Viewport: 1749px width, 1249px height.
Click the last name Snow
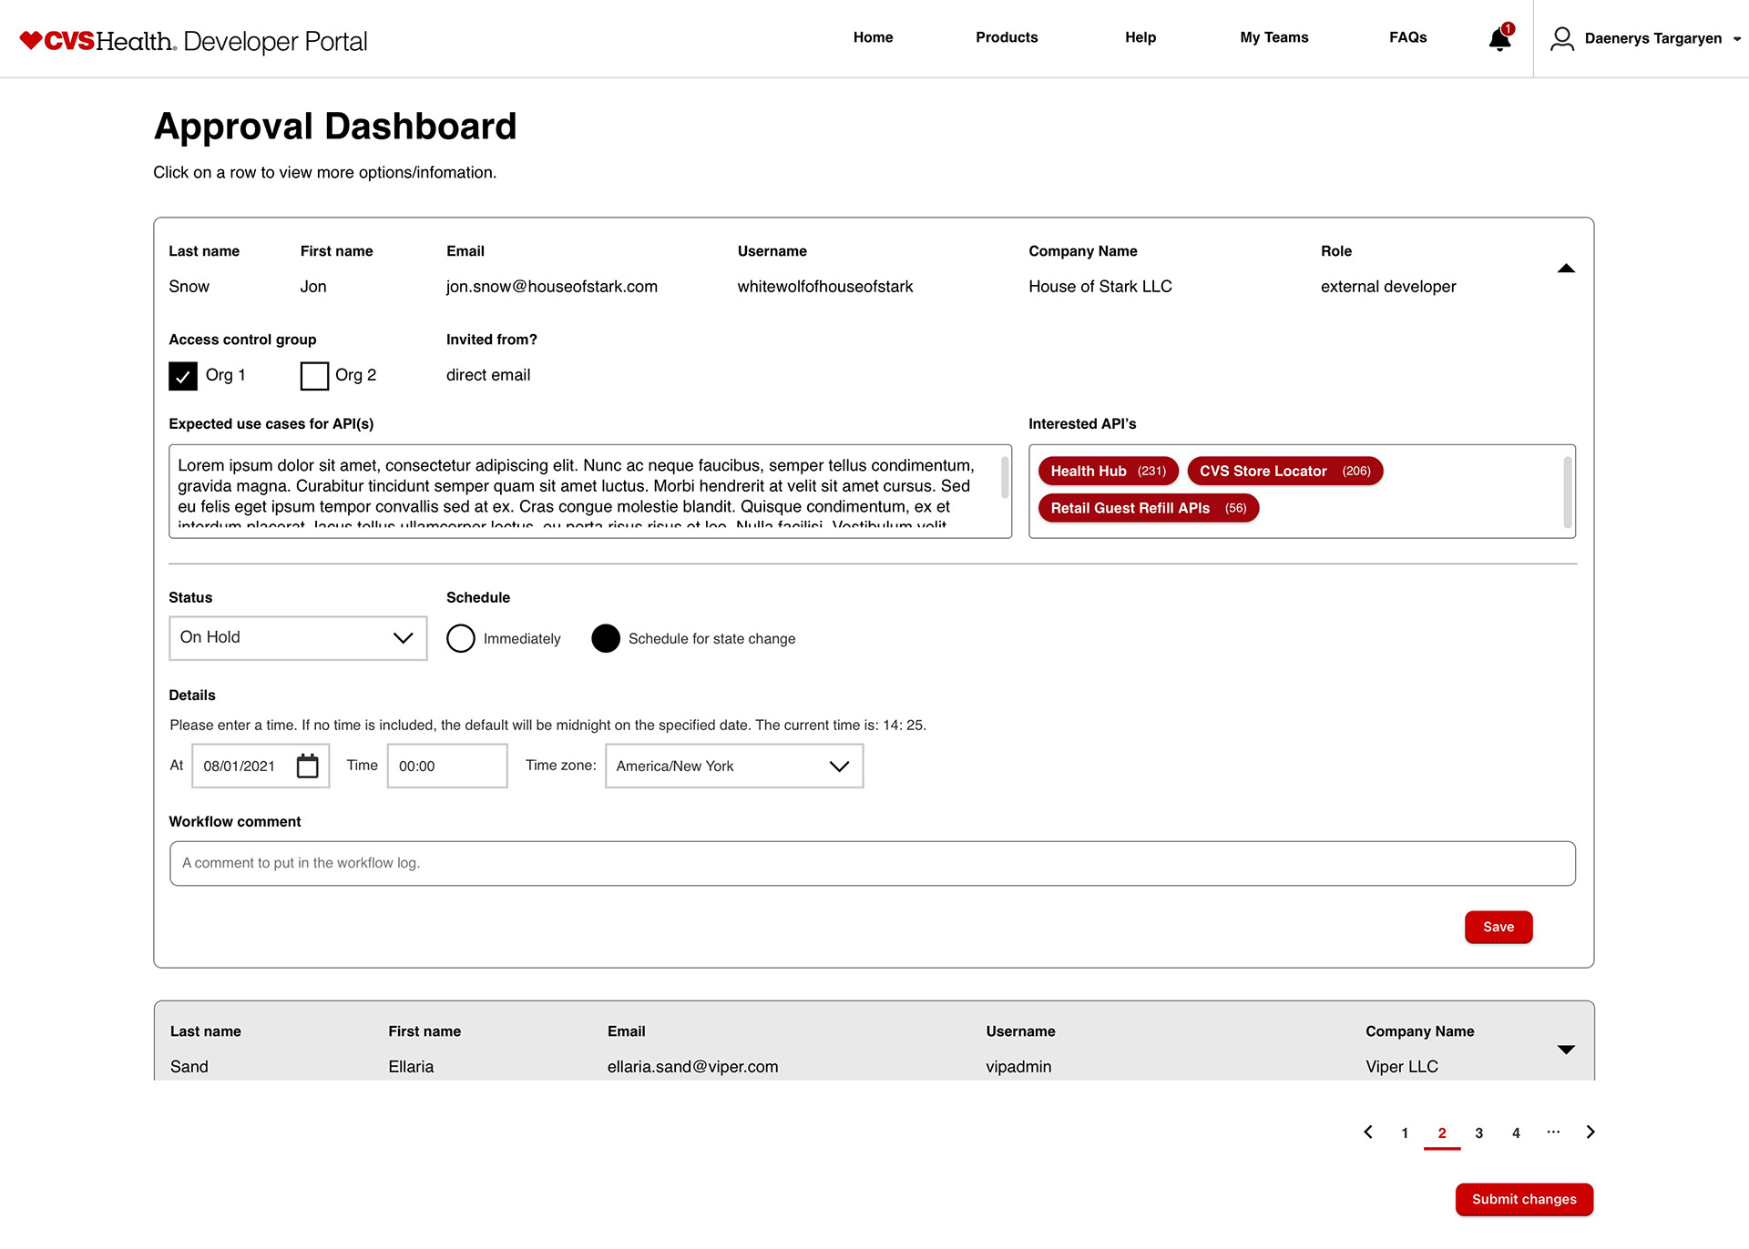[x=189, y=287]
